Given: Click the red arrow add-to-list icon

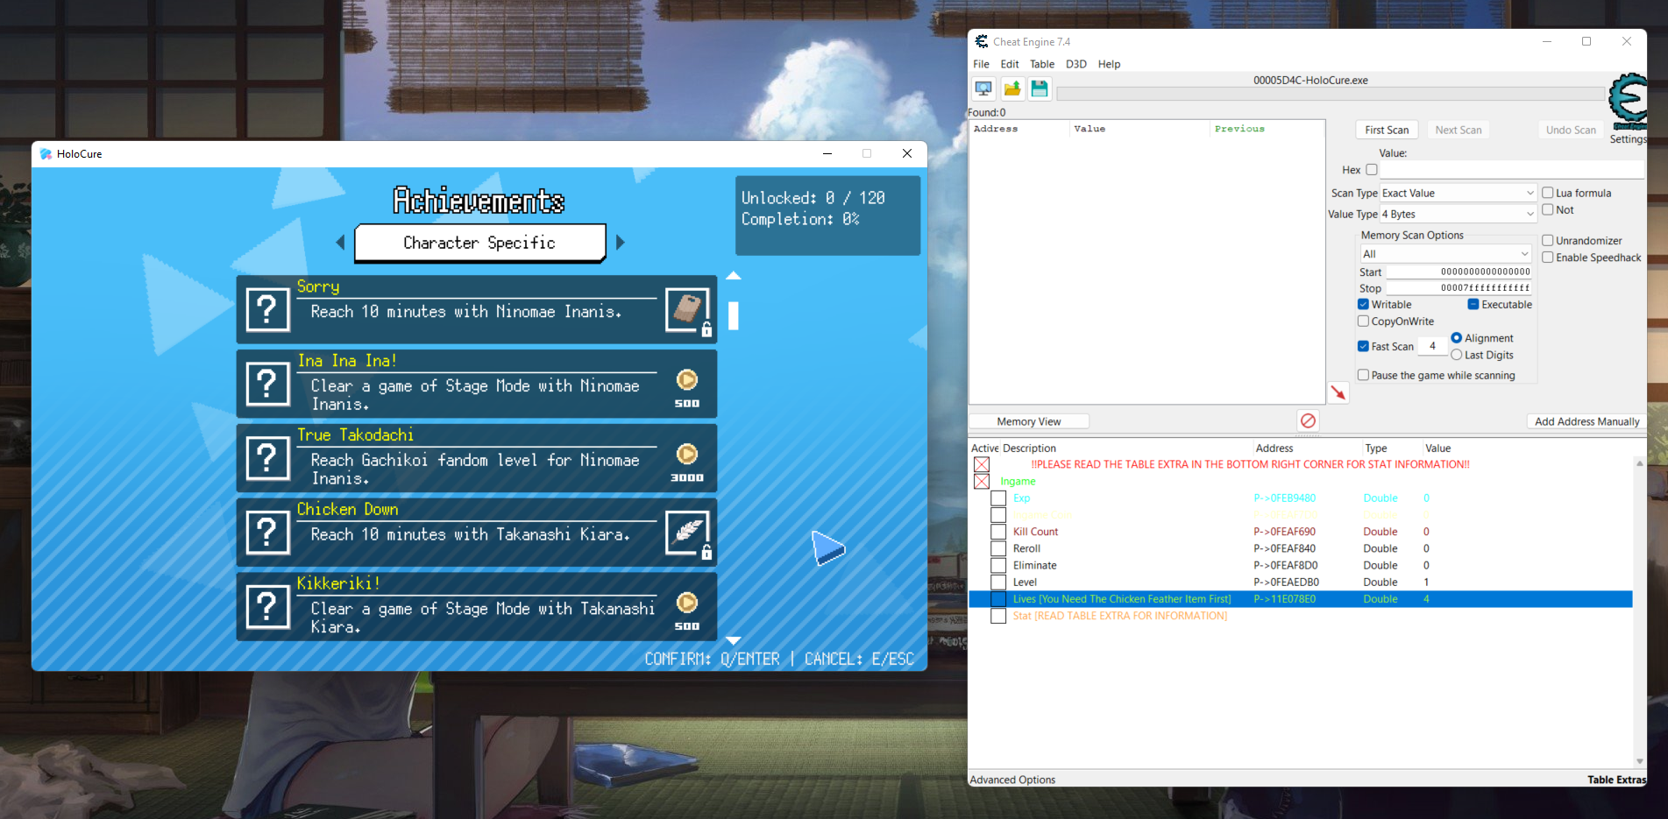Looking at the screenshot, I should click(x=1338, y=392).
